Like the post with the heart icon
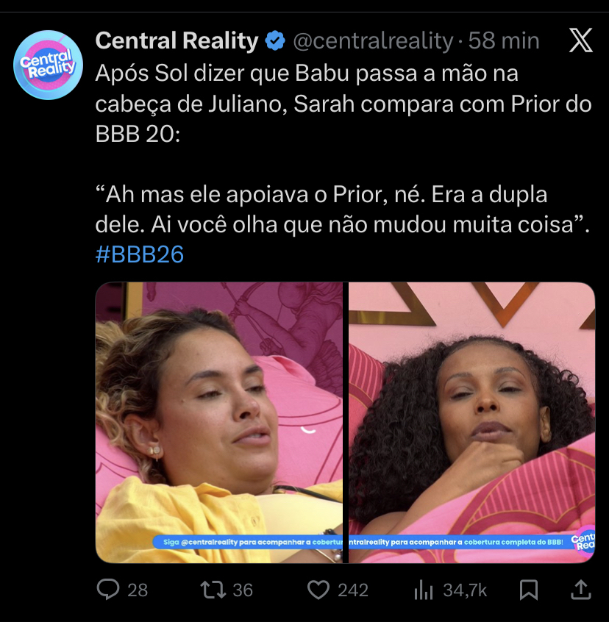This screenshot has width=609, height=622. point(318,590)
